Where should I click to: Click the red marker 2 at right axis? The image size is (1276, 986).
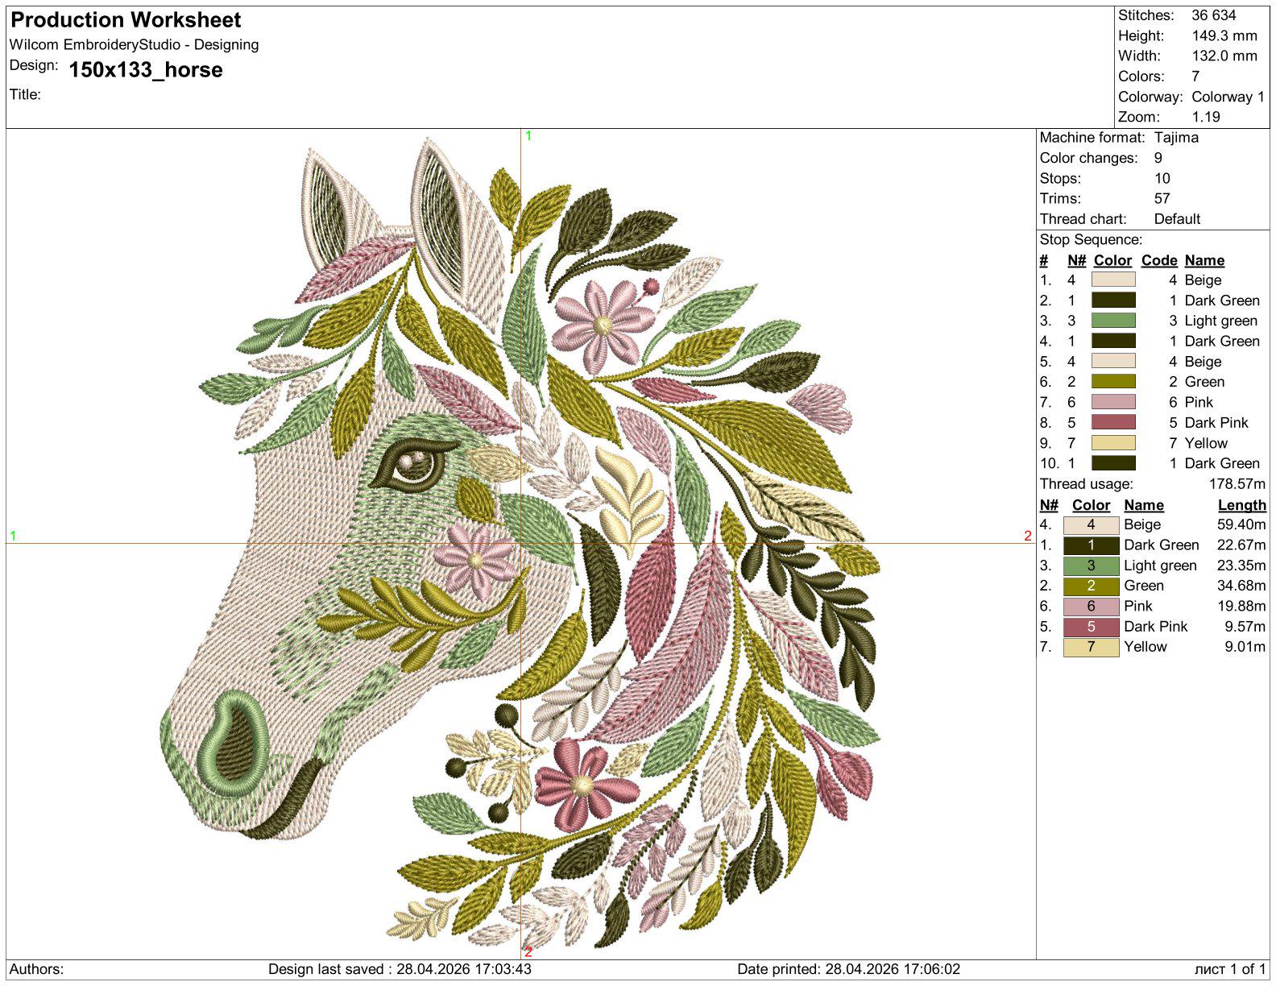point(1028,536)
